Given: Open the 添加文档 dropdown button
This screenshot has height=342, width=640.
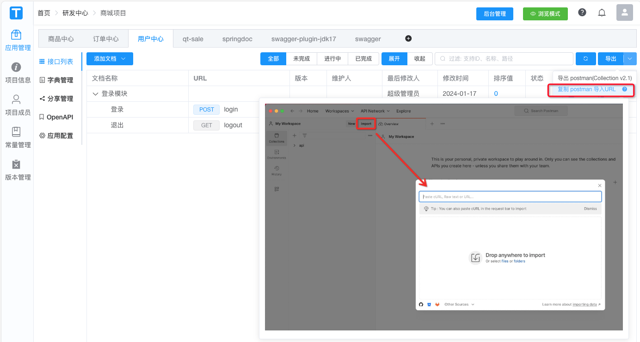Looking at the screenshot, I should (110, 59).
